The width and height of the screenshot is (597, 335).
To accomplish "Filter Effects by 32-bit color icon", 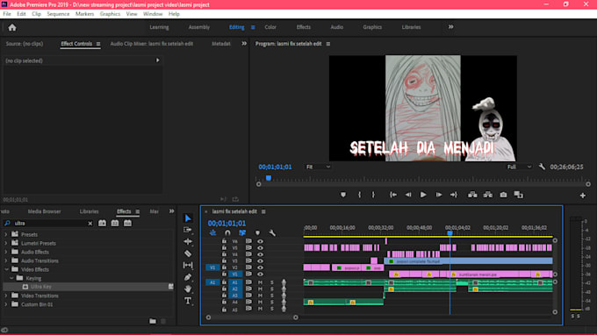I will 115,224.
